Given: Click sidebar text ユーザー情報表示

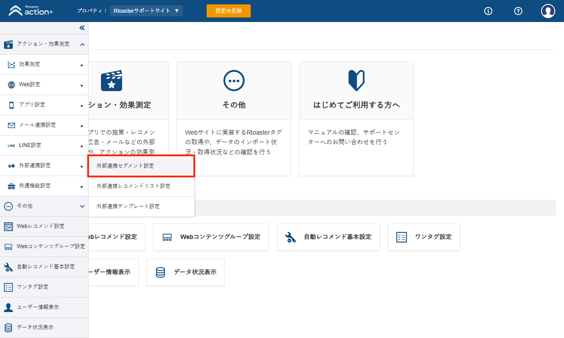Looking at the screenshot, I should coord(38,307).
